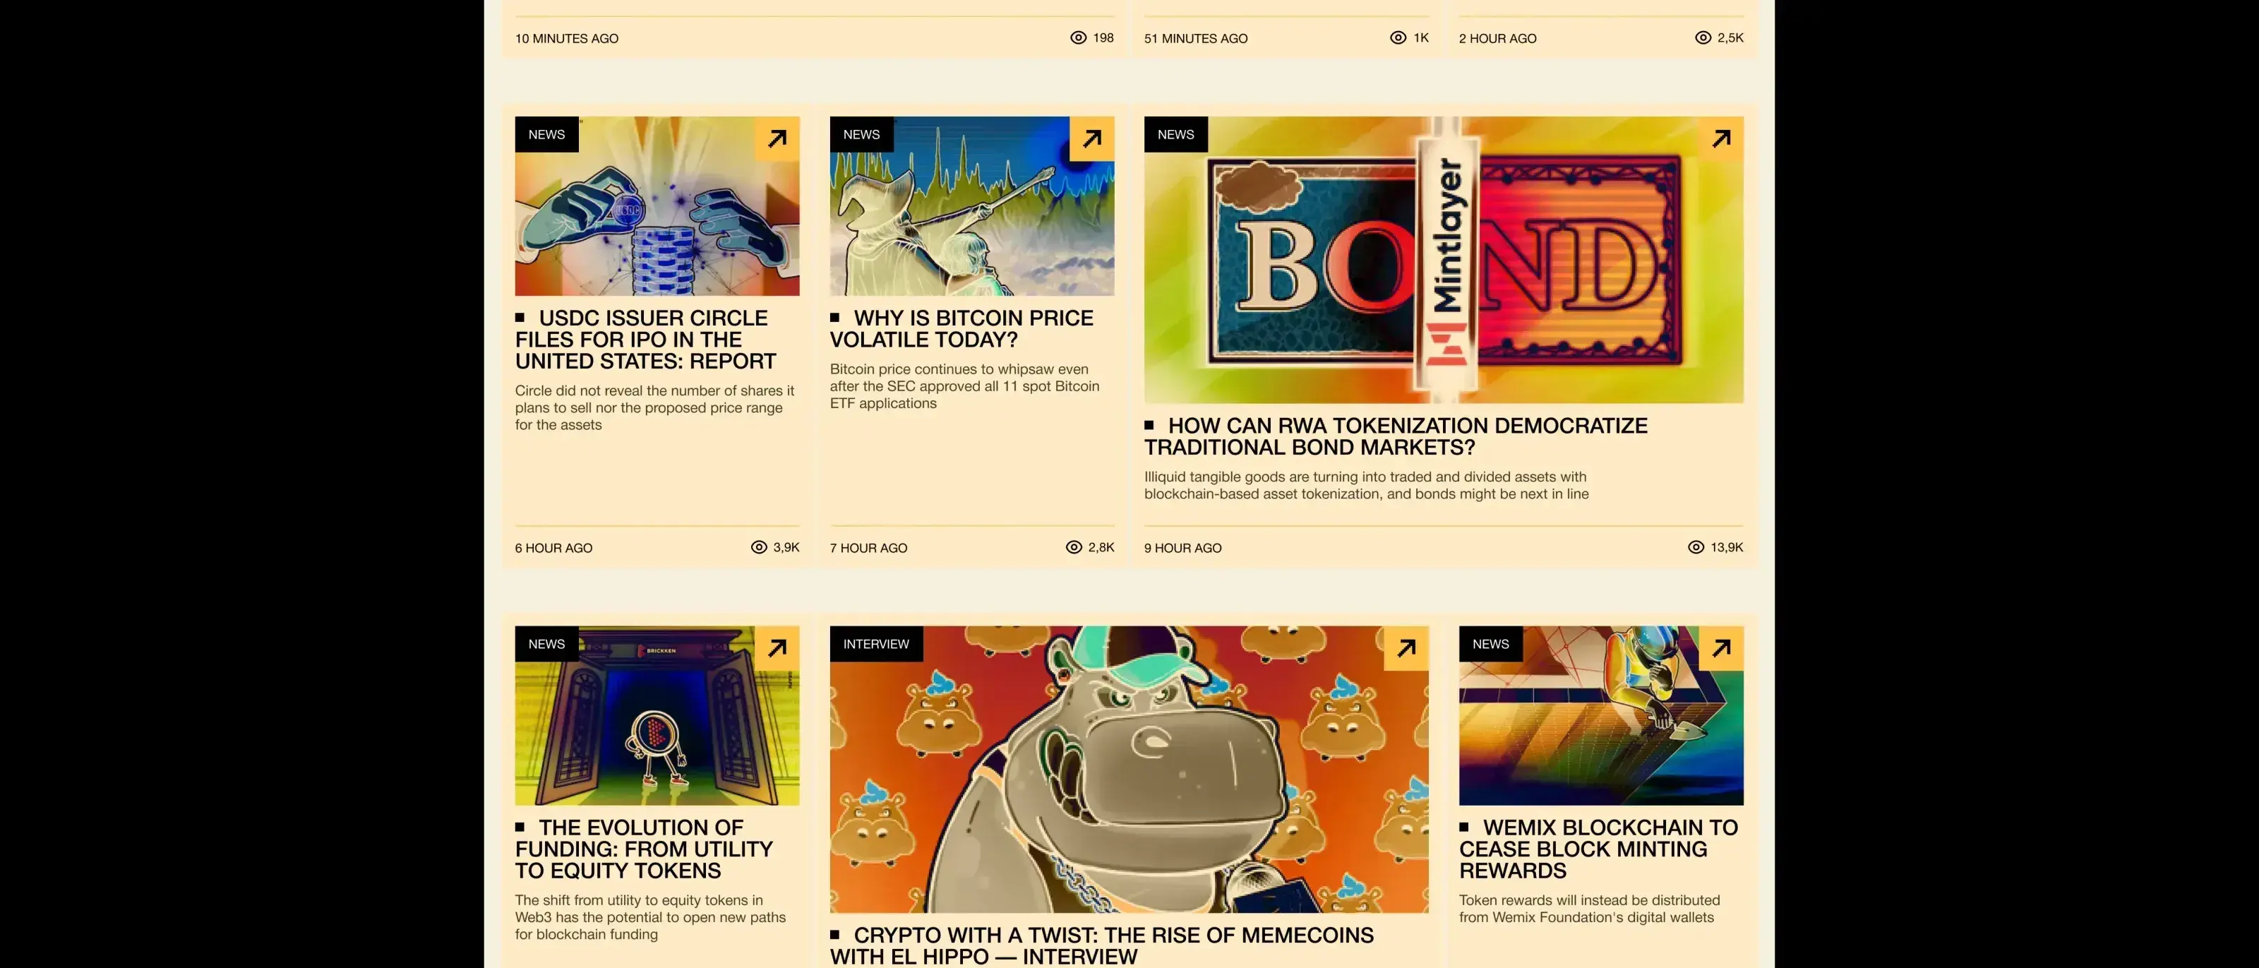Click summary 'Bitcoin price continues to whipsaw'
The image size is (2259, 968).
(x=964, y=386)
